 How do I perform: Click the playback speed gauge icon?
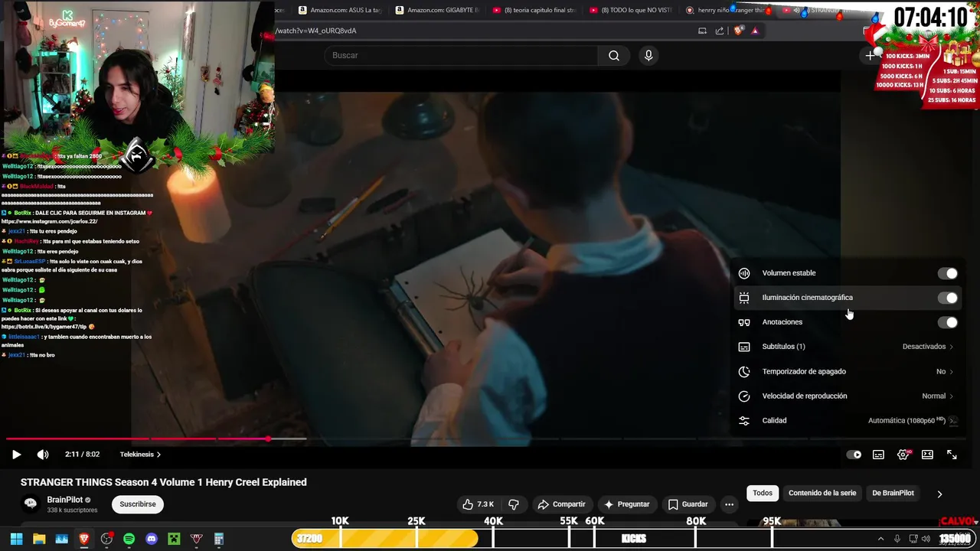tap(744, 396)
